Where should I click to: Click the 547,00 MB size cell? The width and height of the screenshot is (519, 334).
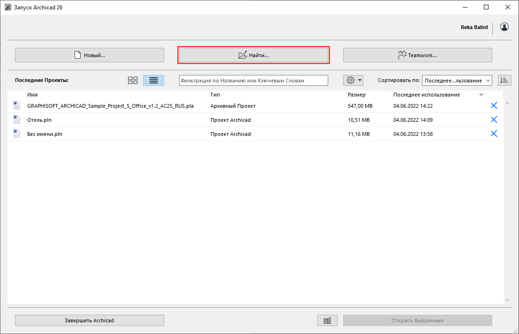pyautogui.click(x=360, y=106)
